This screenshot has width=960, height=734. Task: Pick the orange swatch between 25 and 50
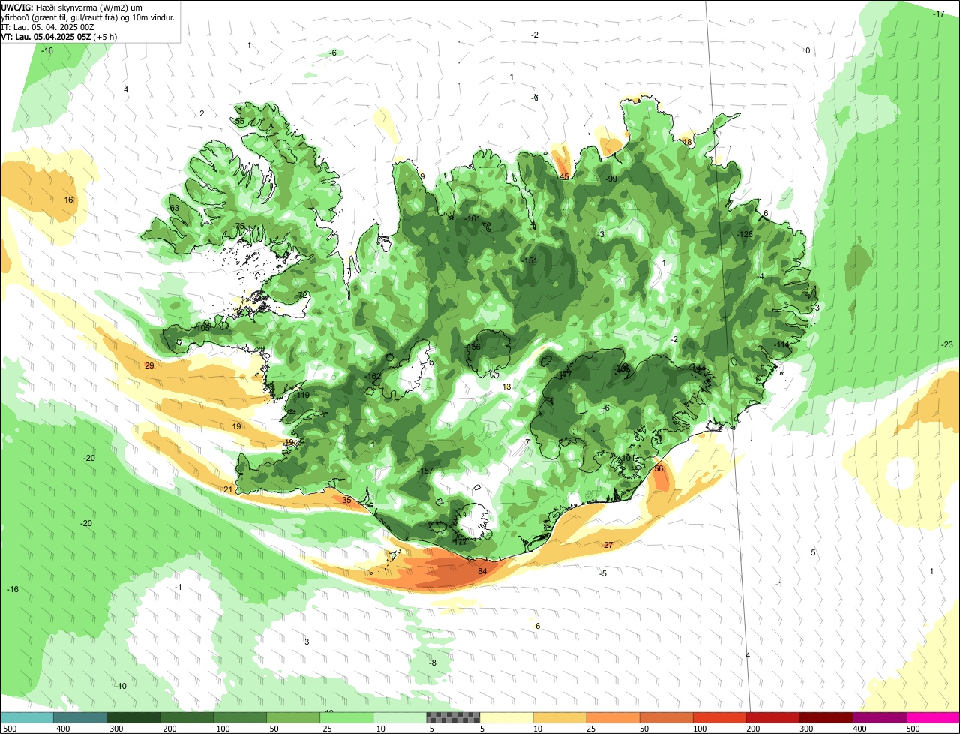click(613, 717)
